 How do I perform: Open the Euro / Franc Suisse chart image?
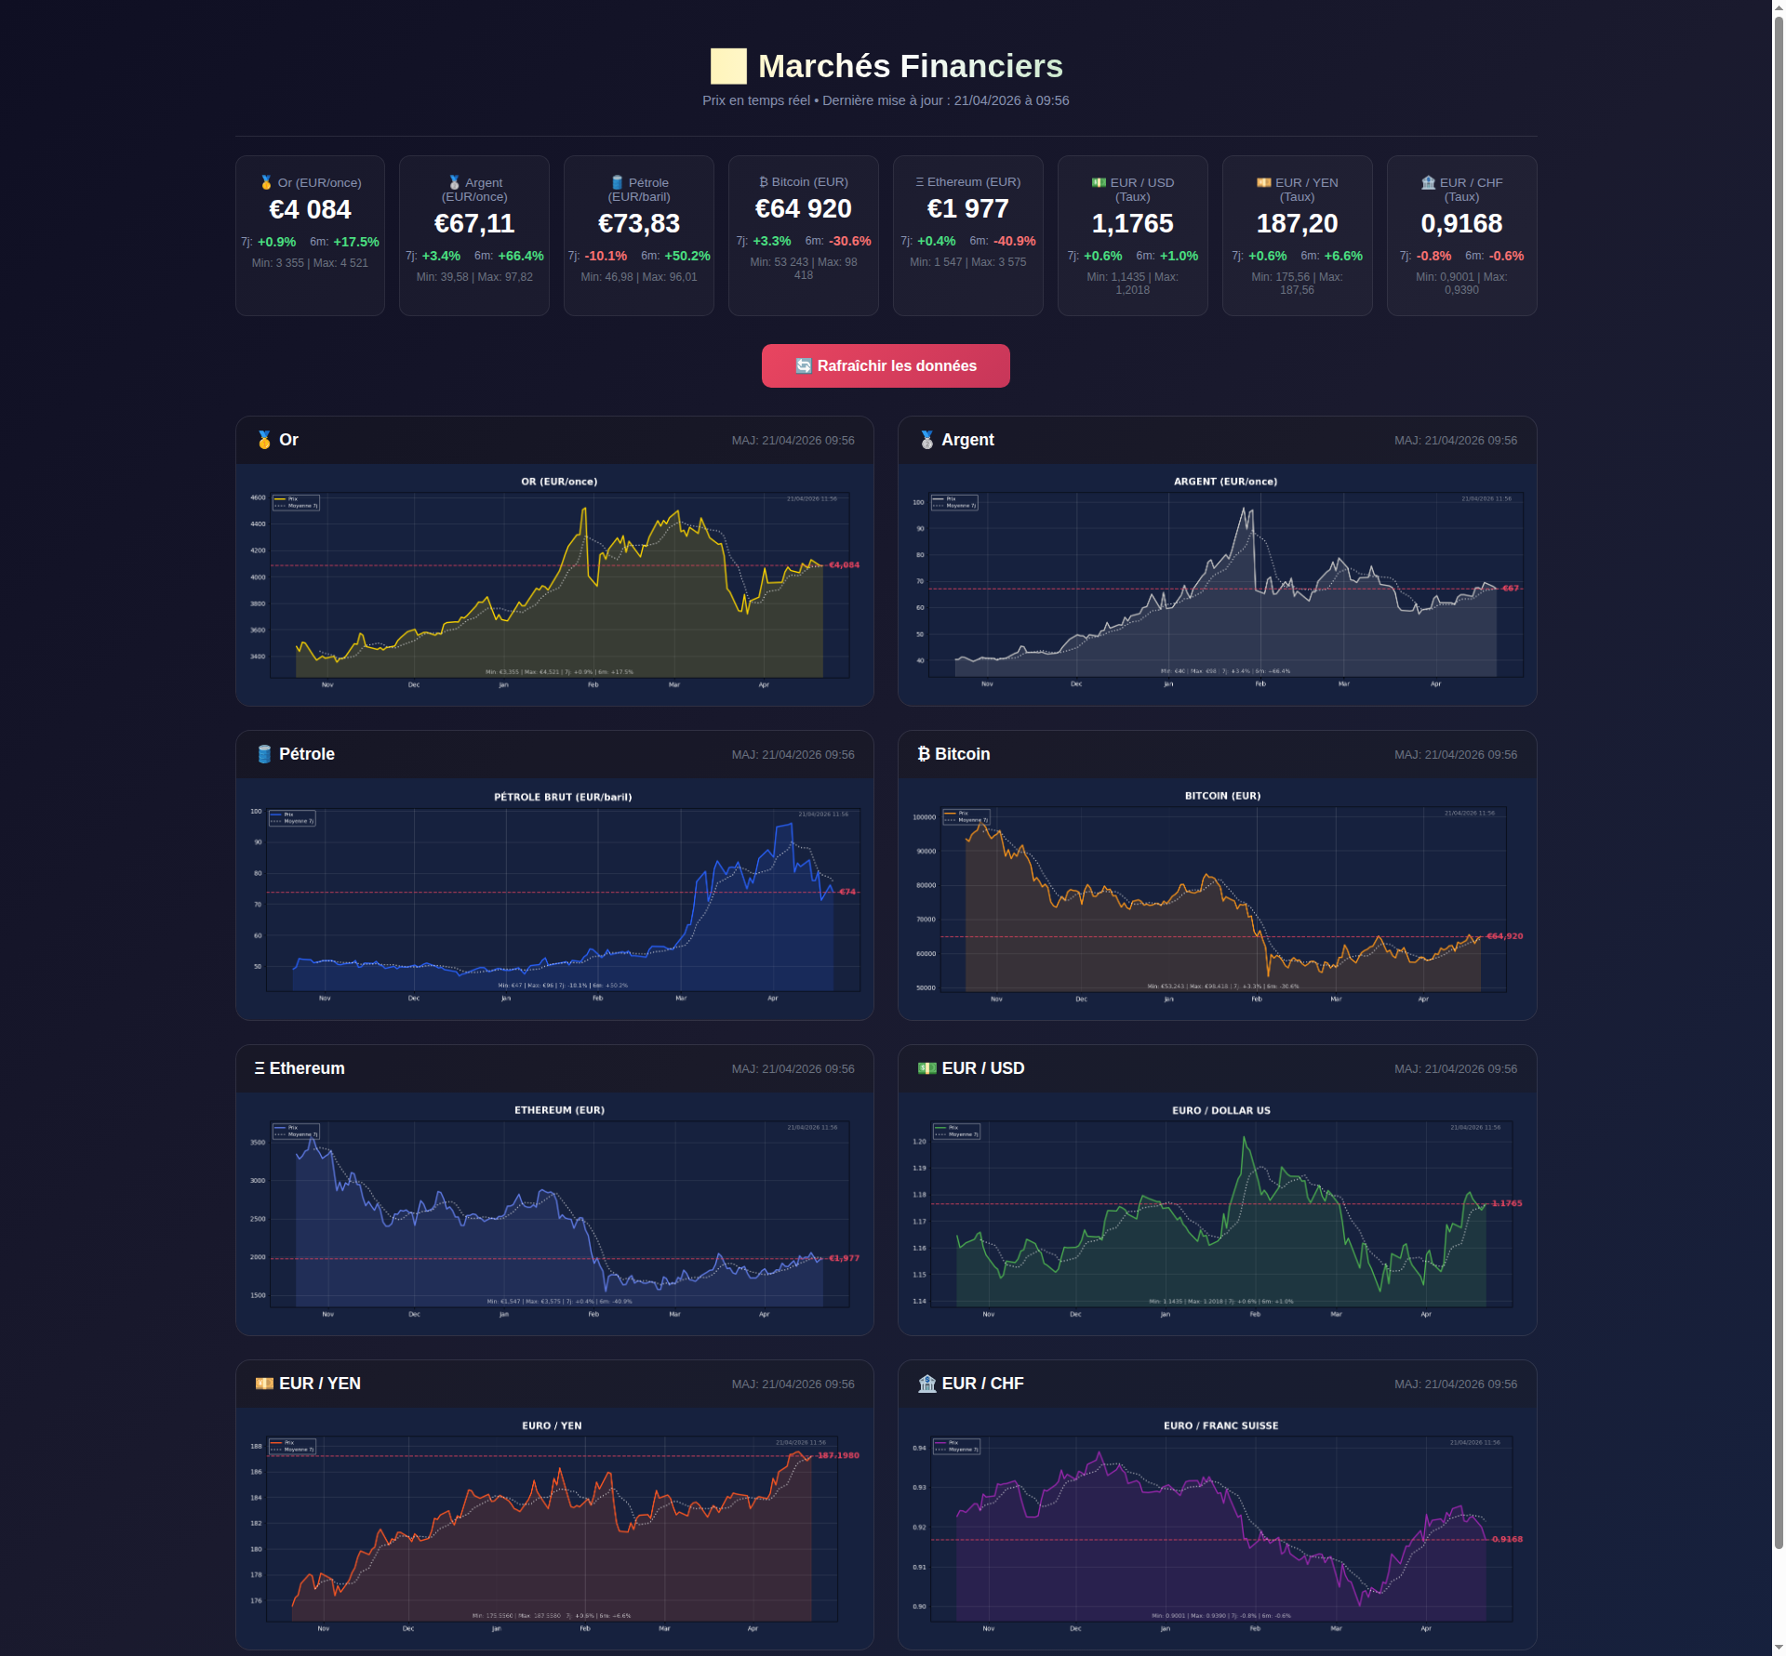click(1217, 1527)
